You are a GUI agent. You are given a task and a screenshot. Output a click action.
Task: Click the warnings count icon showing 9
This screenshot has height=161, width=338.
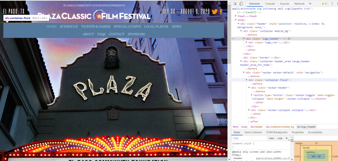323,4
